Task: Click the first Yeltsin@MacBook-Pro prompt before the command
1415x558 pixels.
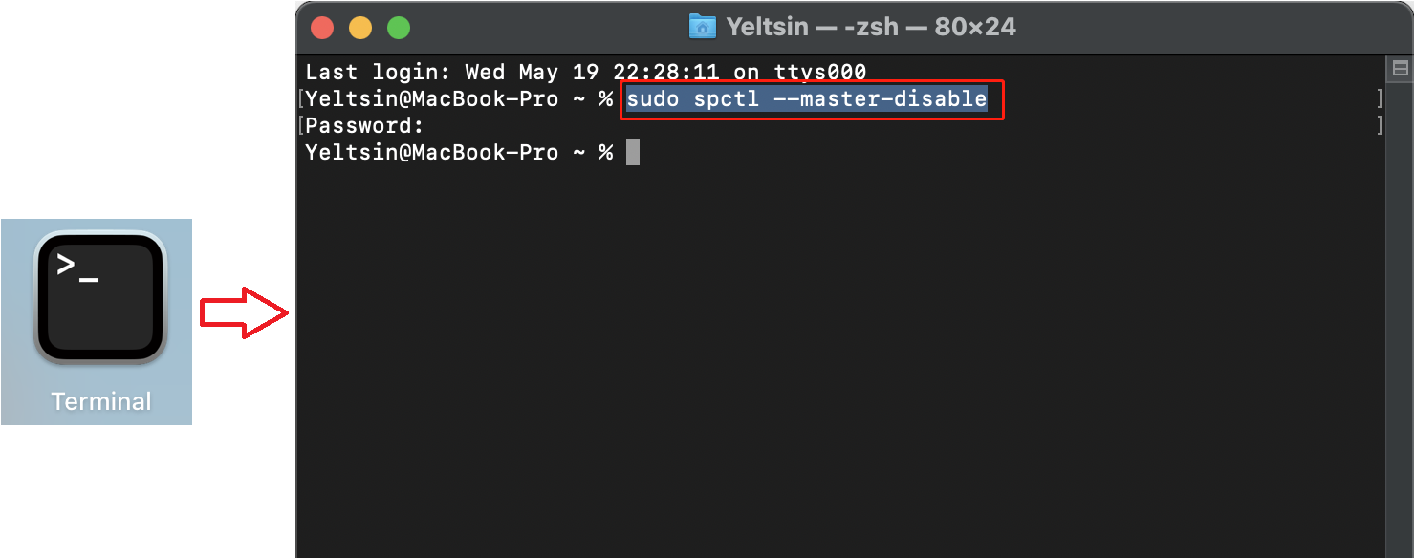Action: (x=431, y=98)
